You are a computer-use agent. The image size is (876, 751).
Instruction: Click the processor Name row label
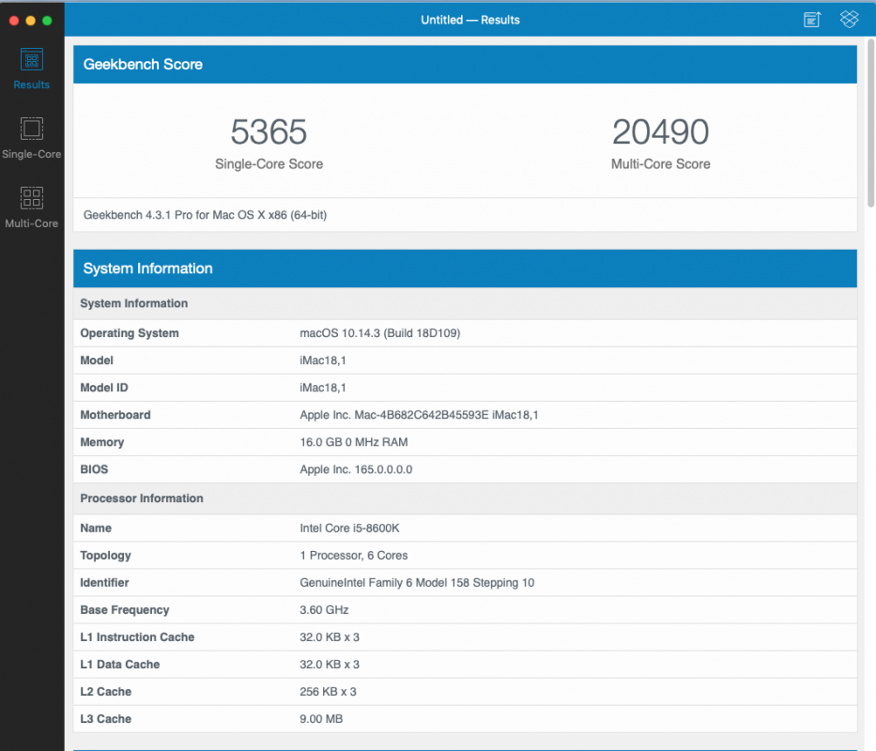point(96,528)
